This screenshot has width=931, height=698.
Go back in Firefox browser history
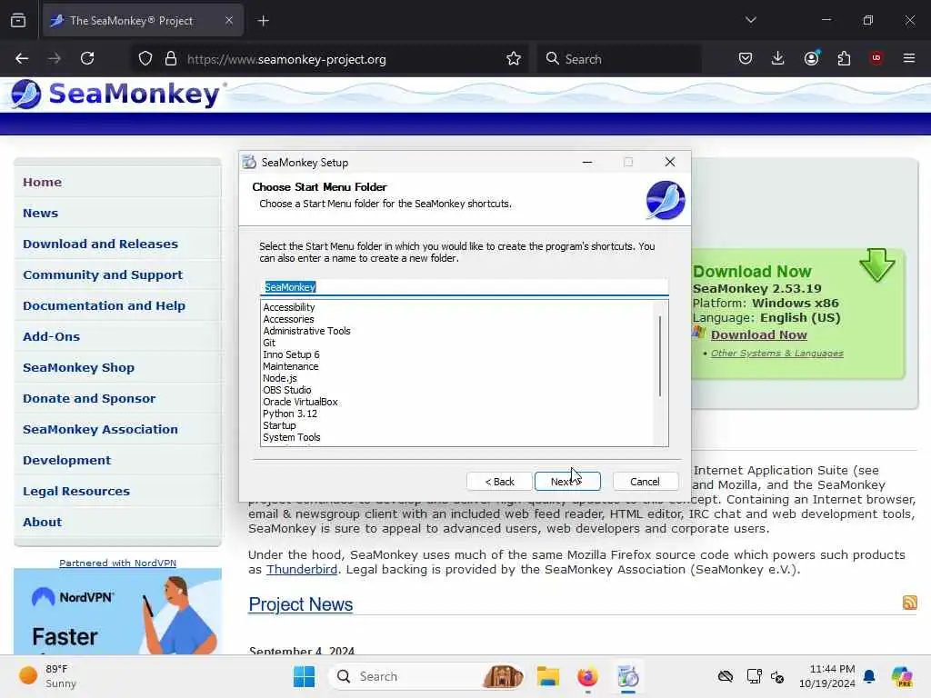22,58
